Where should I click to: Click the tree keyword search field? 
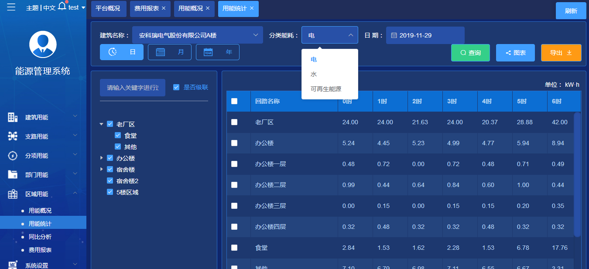(x=133, y=88)
